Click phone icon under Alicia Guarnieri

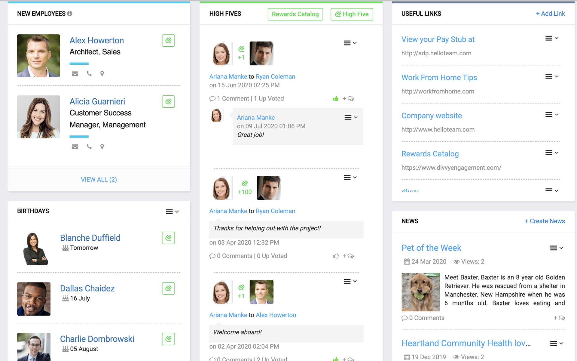89,147
